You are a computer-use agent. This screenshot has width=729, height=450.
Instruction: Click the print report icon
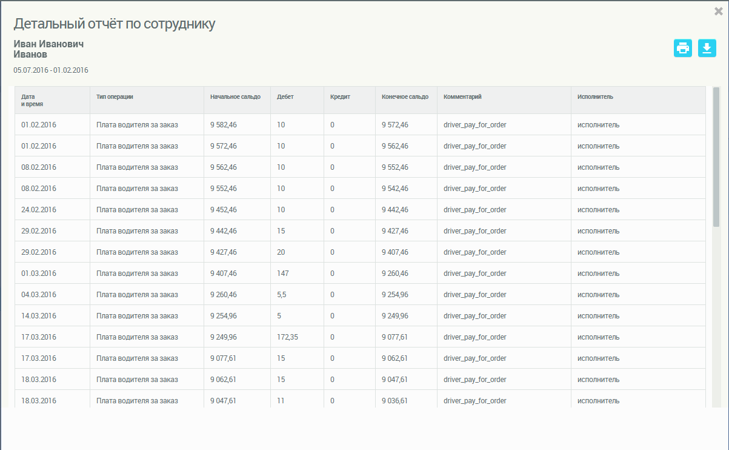(683, 49)
